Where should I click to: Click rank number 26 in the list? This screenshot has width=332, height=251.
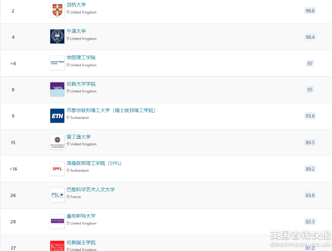click(13, 195)
